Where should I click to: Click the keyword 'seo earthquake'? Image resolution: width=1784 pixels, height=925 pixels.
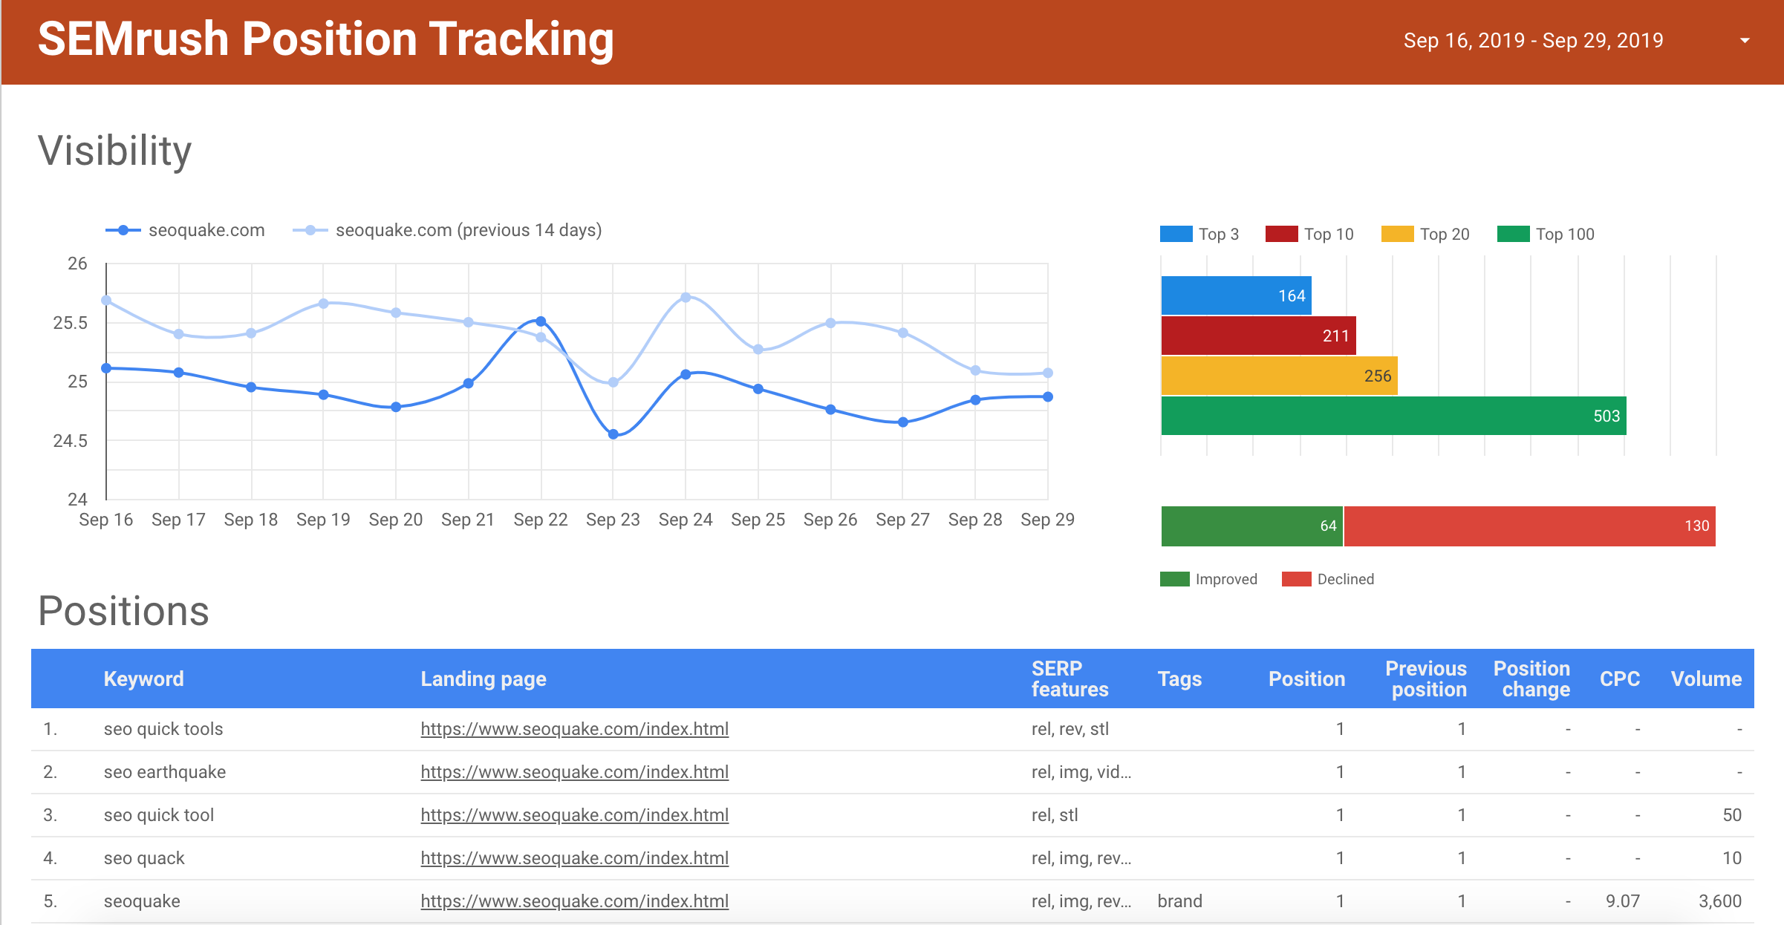[x=165, y=772]
